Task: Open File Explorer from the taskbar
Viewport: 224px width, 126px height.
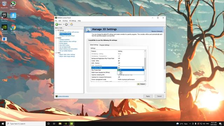Action: (60, 124)
